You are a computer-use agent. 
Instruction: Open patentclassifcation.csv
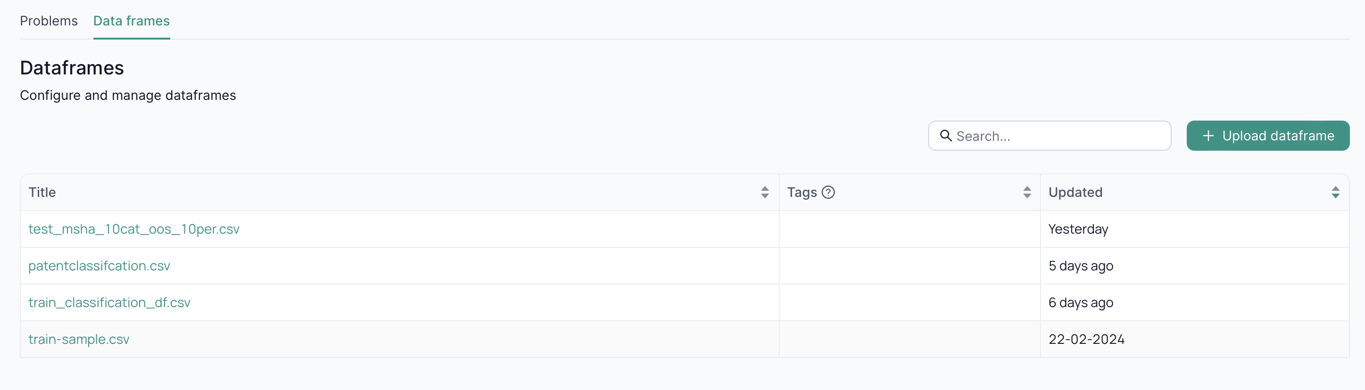[x=99, y=266]
